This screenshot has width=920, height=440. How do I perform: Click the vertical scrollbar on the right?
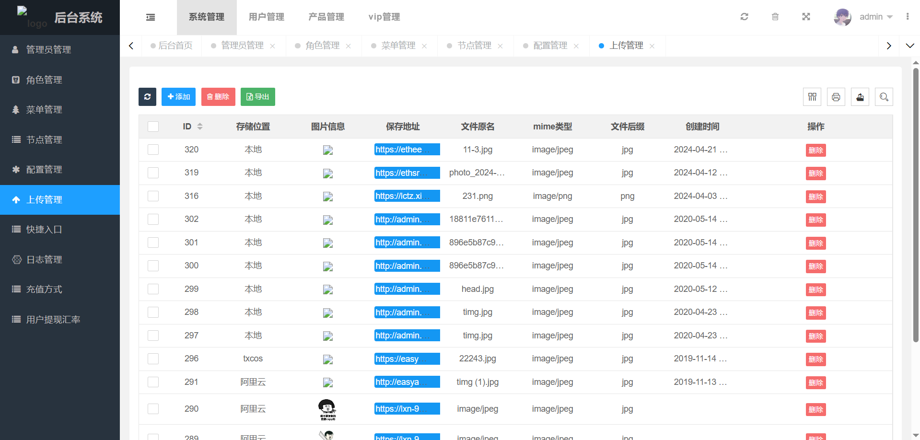tap(916, 206)
